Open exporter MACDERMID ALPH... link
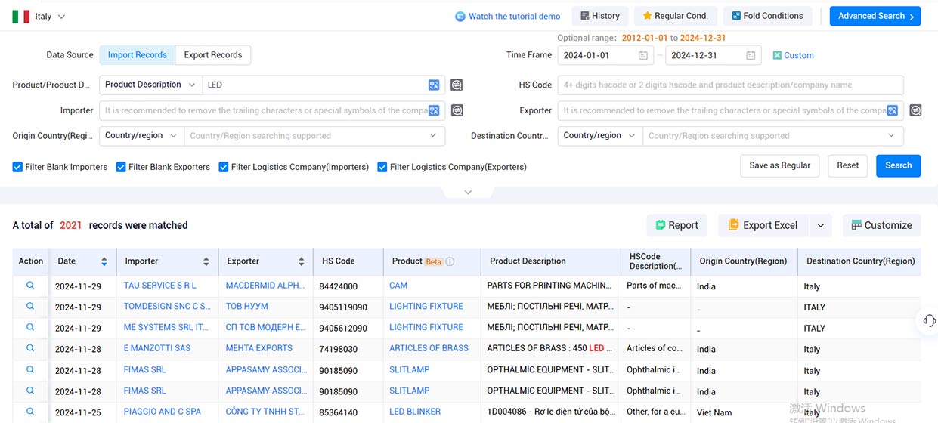The height and width of the screenshot is (423, 938). pyautogui.click(x=265, y=286)
